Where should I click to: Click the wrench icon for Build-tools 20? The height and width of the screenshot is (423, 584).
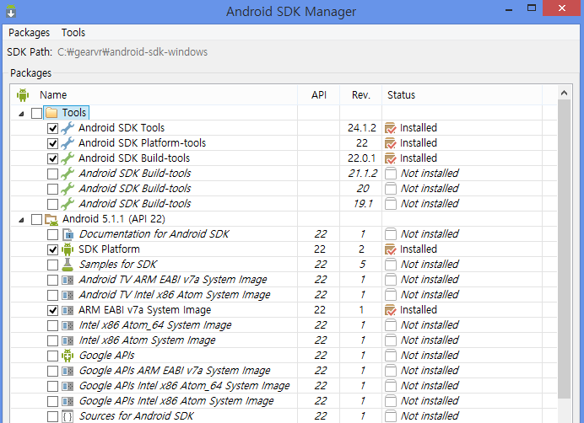(x=68, y=189)
